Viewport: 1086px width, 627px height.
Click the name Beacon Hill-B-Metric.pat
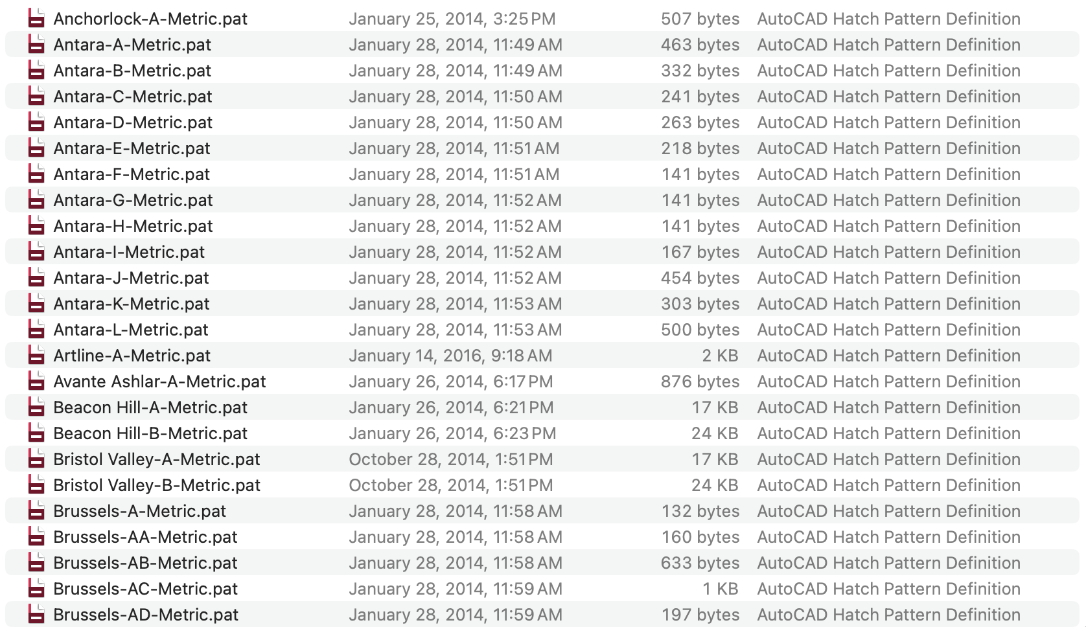pos(150,433)
